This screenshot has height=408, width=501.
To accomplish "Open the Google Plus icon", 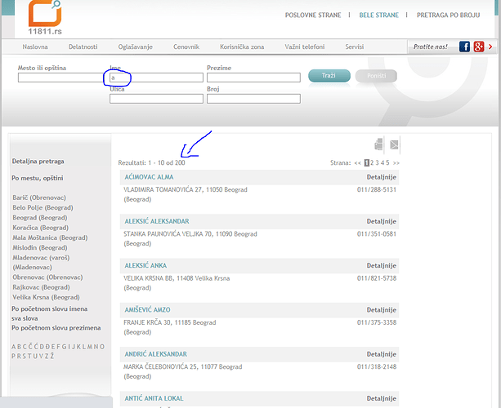I will click(478, 47).
